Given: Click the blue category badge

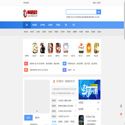Looking at the screenshot, I should (65, 64).
